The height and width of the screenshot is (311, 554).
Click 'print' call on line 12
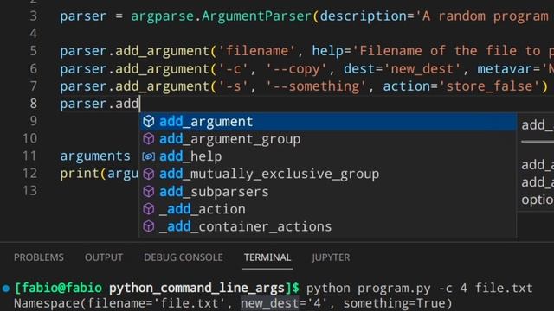80,174
